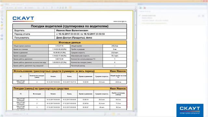Viewport: 208px width, 117px height.
Task: Select the '0 км' mileage value
Action: (x=115, y=49)
